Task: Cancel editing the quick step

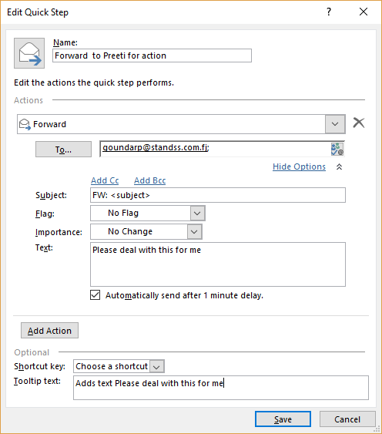Action: point(347,419)
